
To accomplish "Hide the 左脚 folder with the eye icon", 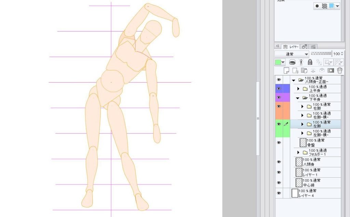I will [x=279, y=124].
